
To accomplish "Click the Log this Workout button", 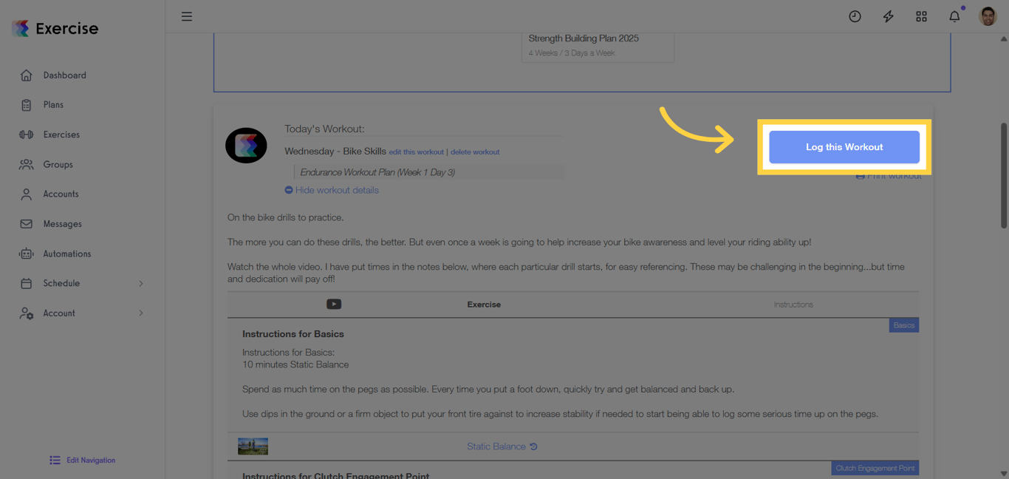I will 844,146.
